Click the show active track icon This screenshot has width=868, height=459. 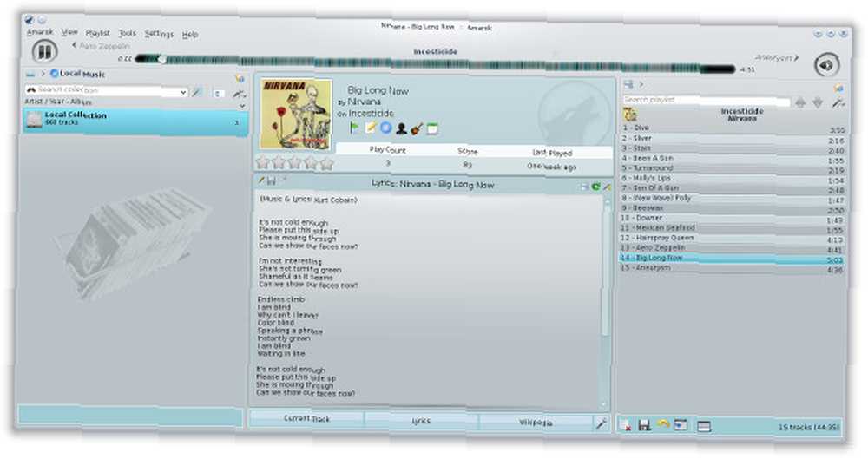pos(681,425)
